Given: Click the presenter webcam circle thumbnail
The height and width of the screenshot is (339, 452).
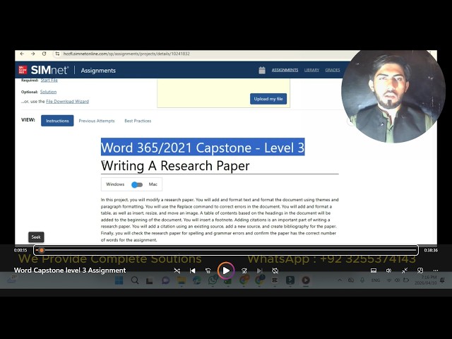Looking at the screenshot, I should 393,95.
